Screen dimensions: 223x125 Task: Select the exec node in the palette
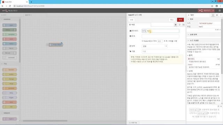[x=9, y=102]
